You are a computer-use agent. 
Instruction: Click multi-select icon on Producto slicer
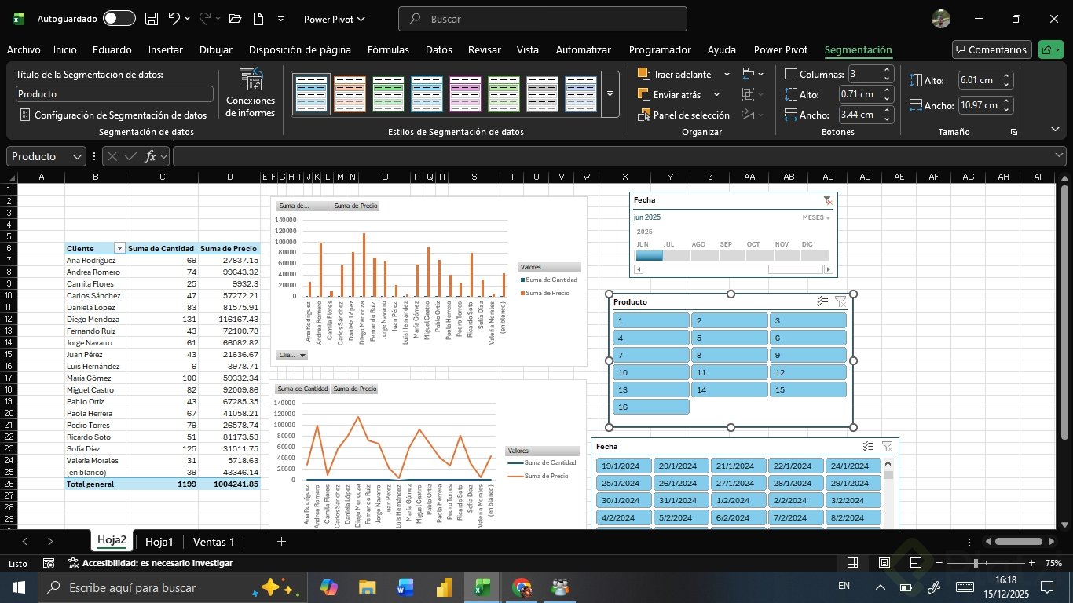tap(822, 301)
